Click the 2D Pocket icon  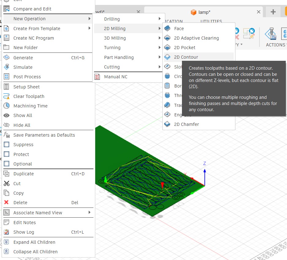click(167, 48)
